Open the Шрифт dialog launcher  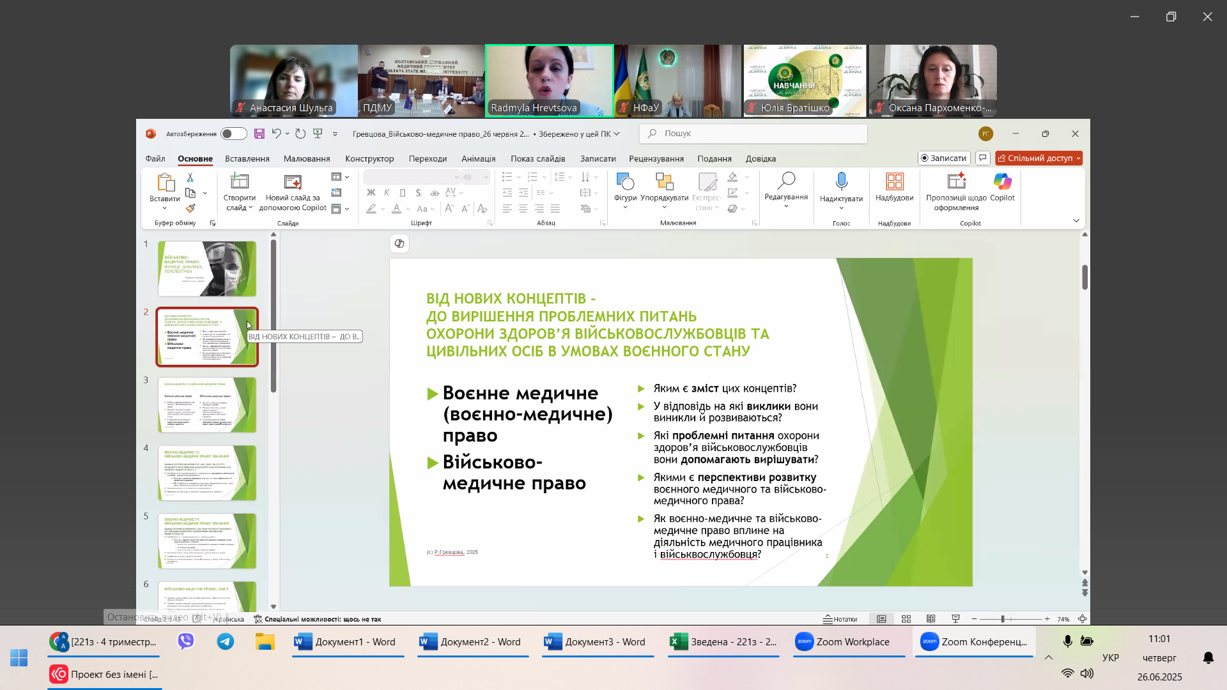tap(490, 223)
